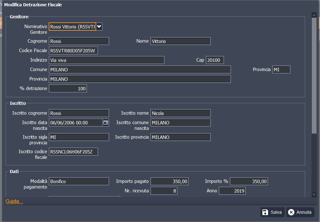Focus the Nr. ricevuta field
This screenshot has height=222, width=320.
164,191
